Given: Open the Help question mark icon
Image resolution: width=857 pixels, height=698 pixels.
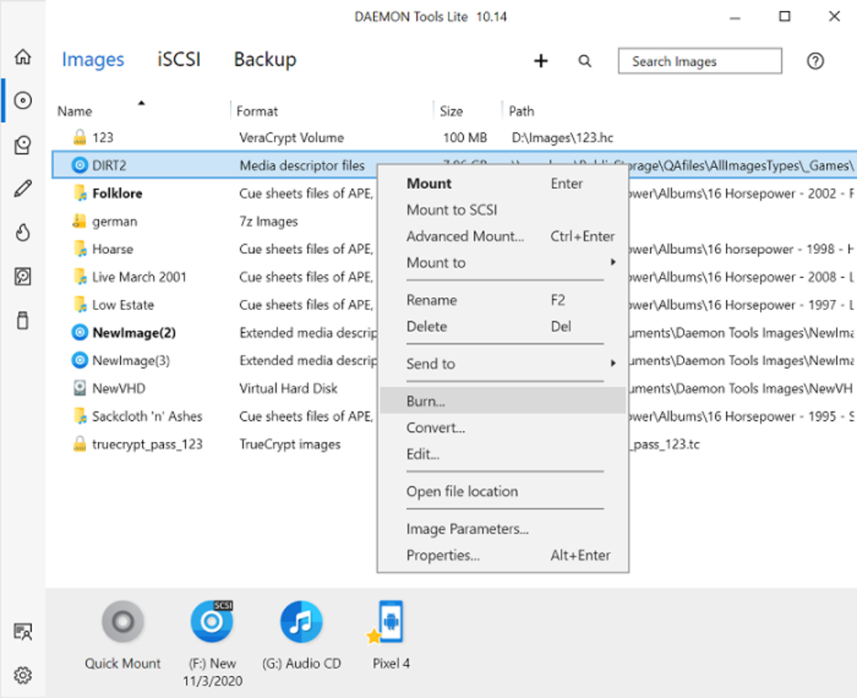Looking at the screenshot, I should pyautogui.click(x=814, y=60).
